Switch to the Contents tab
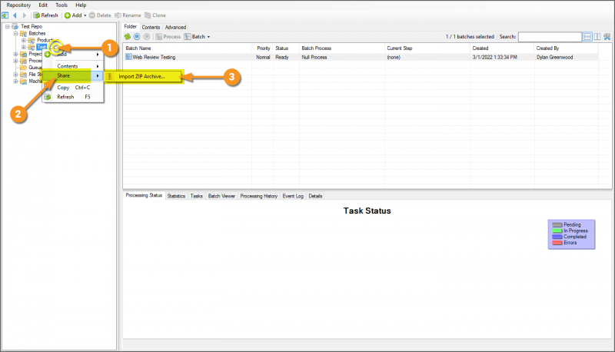The width and height of the screenshot is (615, 352). [151, 27]
